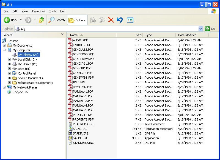Expand My Network Places
The image size is (220, 160).
point(4,87)
